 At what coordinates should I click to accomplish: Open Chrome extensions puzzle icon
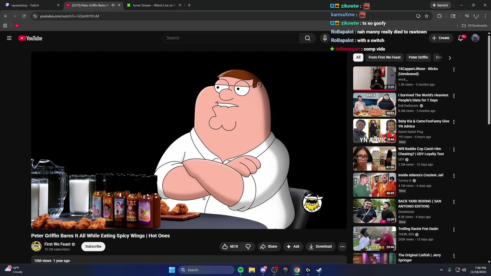440,16
